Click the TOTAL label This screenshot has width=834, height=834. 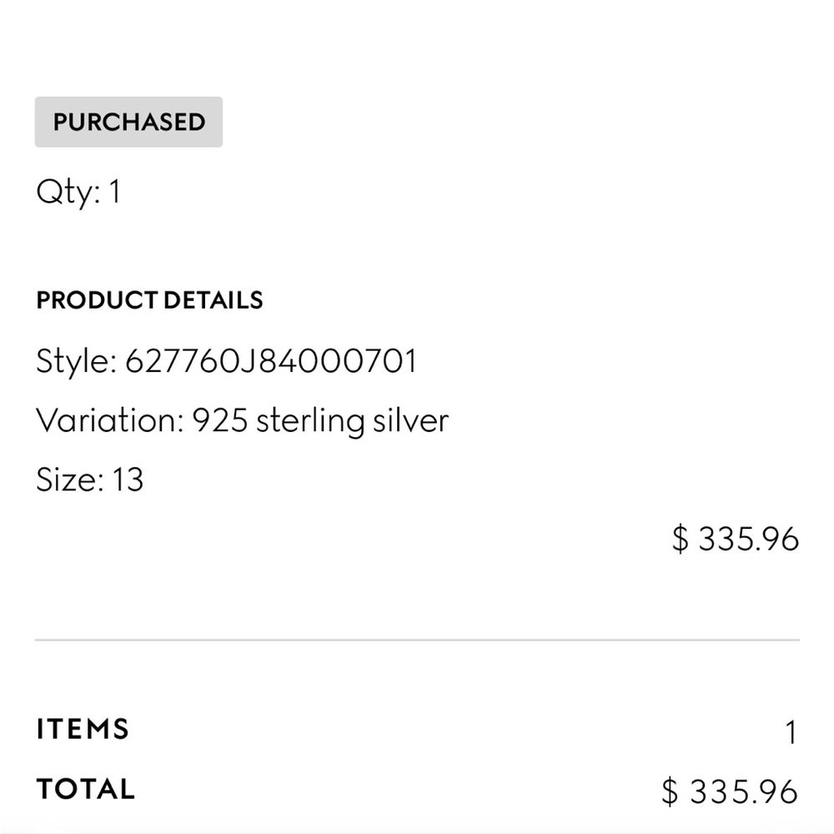click(85, 789)
